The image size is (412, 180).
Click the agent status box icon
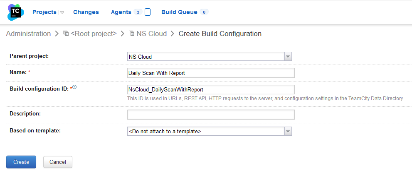(148, 12)
